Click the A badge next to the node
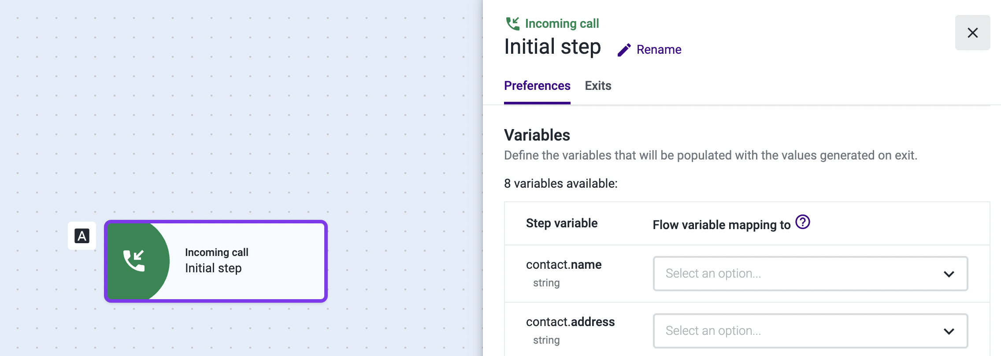Screen dimensions: 1001x356 (x=82, y=236)
